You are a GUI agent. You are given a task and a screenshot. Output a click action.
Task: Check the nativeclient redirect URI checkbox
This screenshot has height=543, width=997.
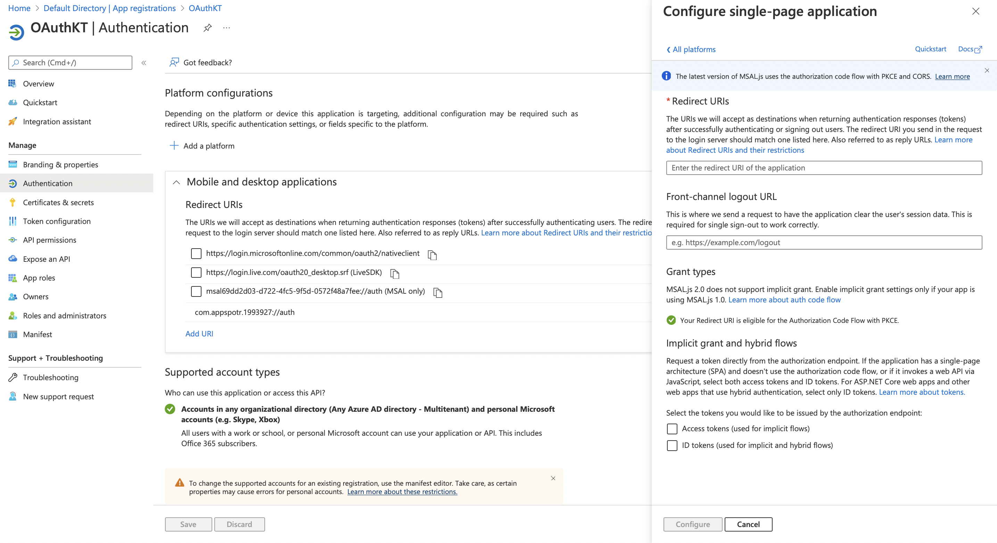pyautogui.click(x=196, y=253)
